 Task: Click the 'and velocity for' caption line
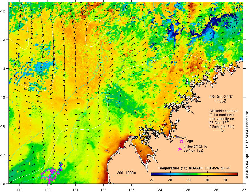[222, 119]
